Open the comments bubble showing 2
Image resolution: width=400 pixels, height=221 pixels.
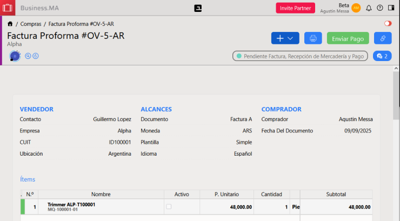(382, 56)
